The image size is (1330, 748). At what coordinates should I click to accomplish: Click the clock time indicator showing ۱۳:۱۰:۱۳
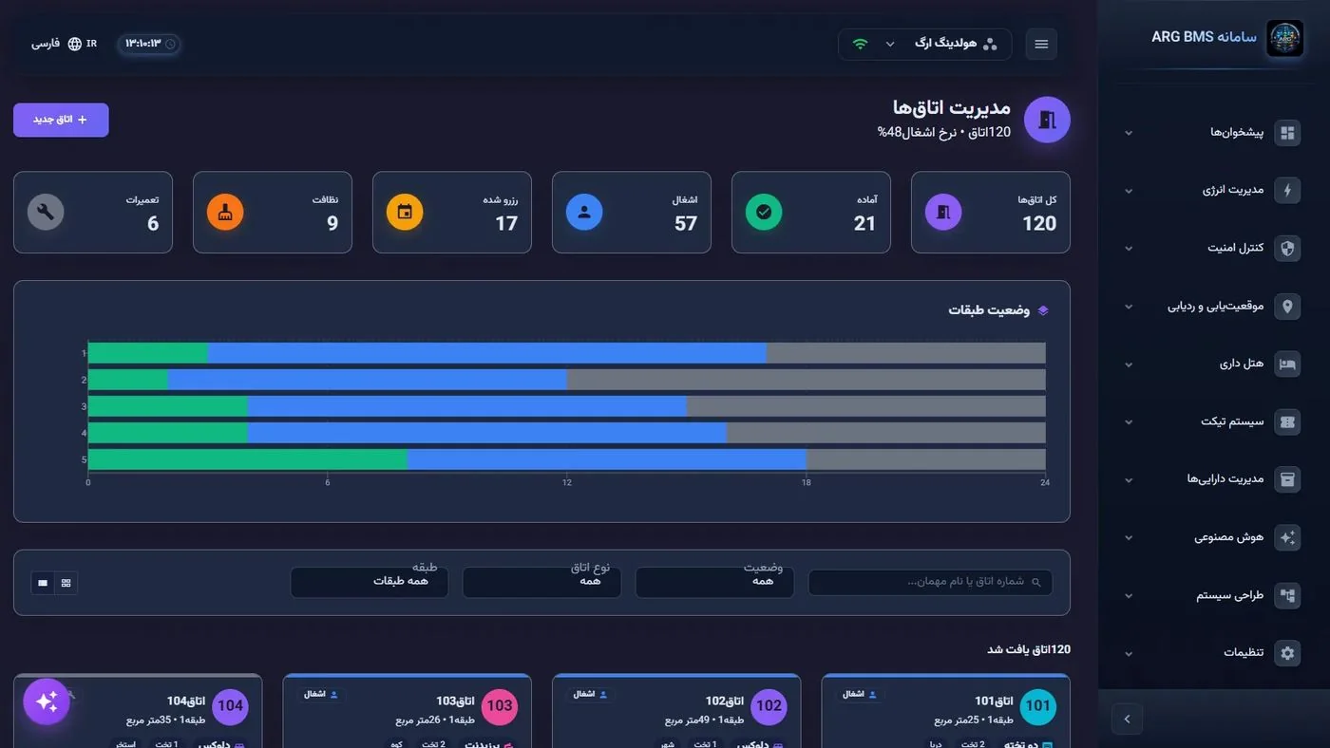pos(150,44)
